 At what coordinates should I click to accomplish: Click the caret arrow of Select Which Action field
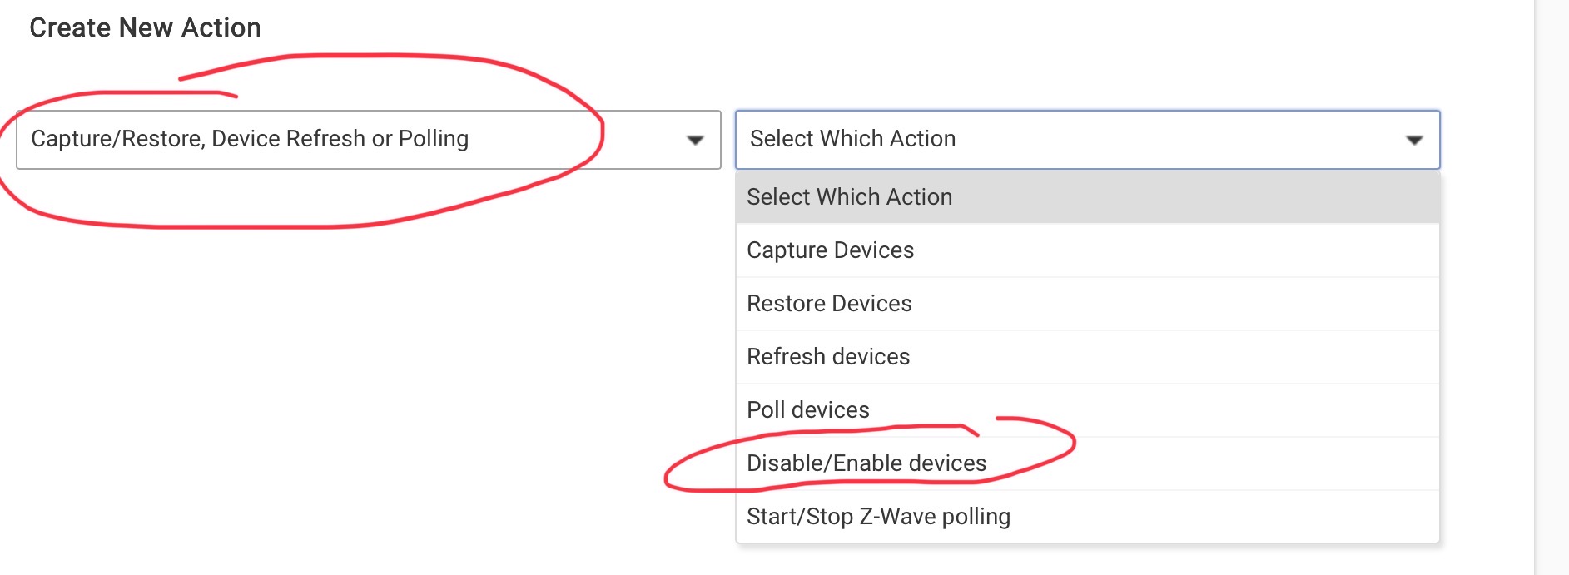click(x=1414, y=140)
